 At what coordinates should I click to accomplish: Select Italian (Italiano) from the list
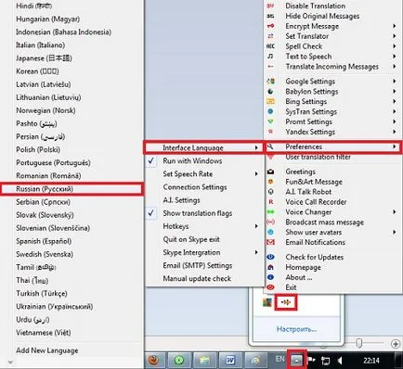click(x=40, y=45)
